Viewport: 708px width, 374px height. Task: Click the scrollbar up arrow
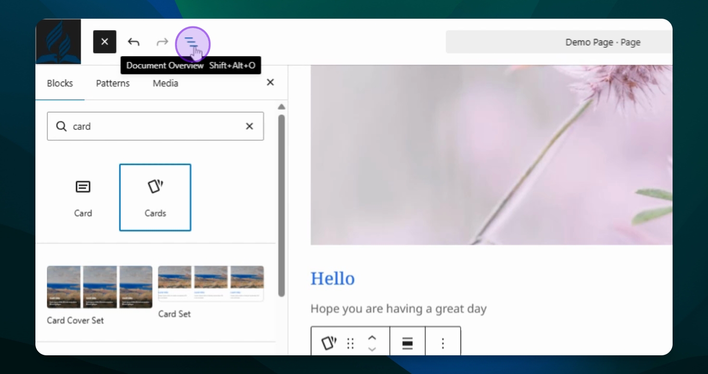pyautogui.click(x=282, y=107)
